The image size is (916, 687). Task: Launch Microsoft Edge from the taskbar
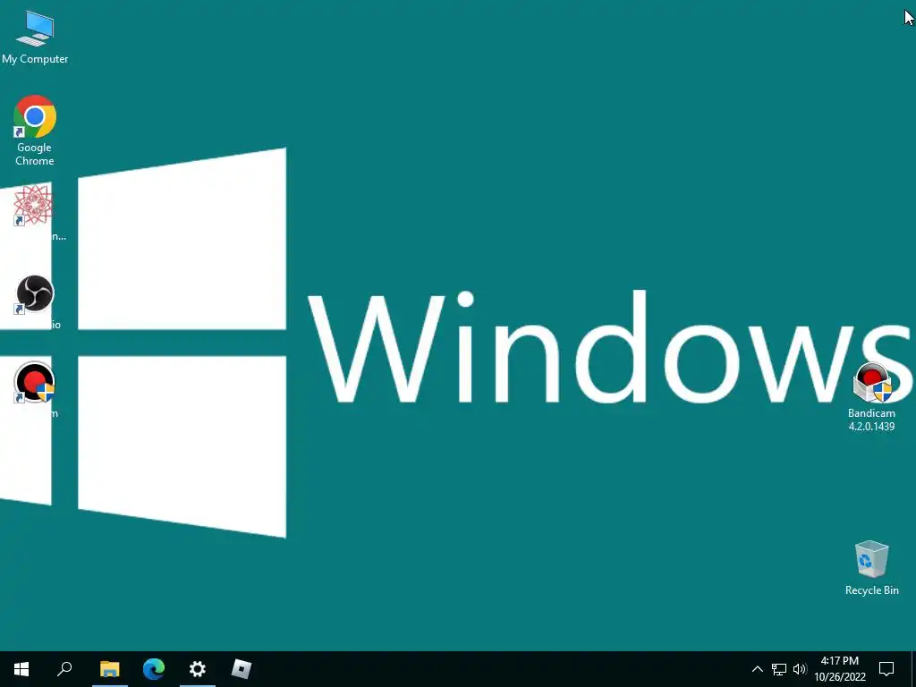click(154, 669)
